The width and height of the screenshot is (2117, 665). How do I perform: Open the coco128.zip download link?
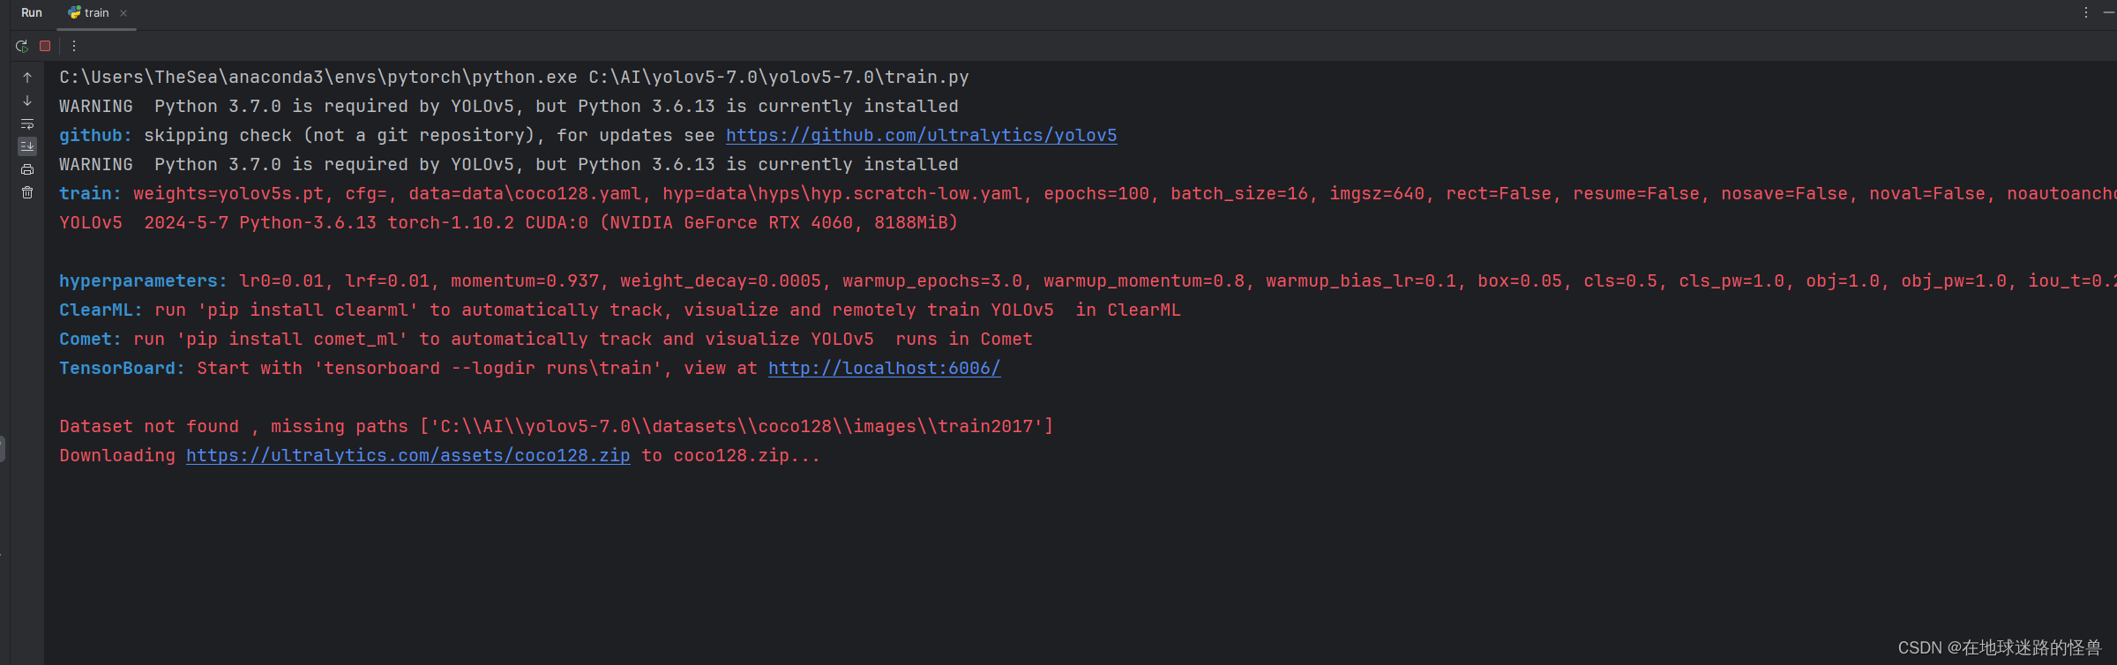click(408, 455)
